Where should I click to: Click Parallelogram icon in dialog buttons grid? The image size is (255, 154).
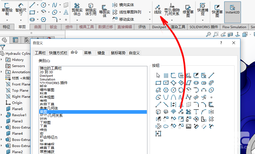pos(189,83)
